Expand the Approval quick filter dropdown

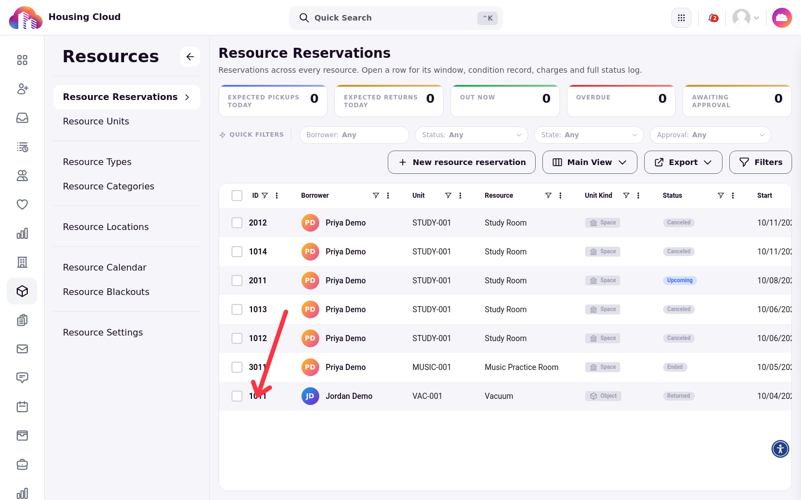tap(711, 135)
